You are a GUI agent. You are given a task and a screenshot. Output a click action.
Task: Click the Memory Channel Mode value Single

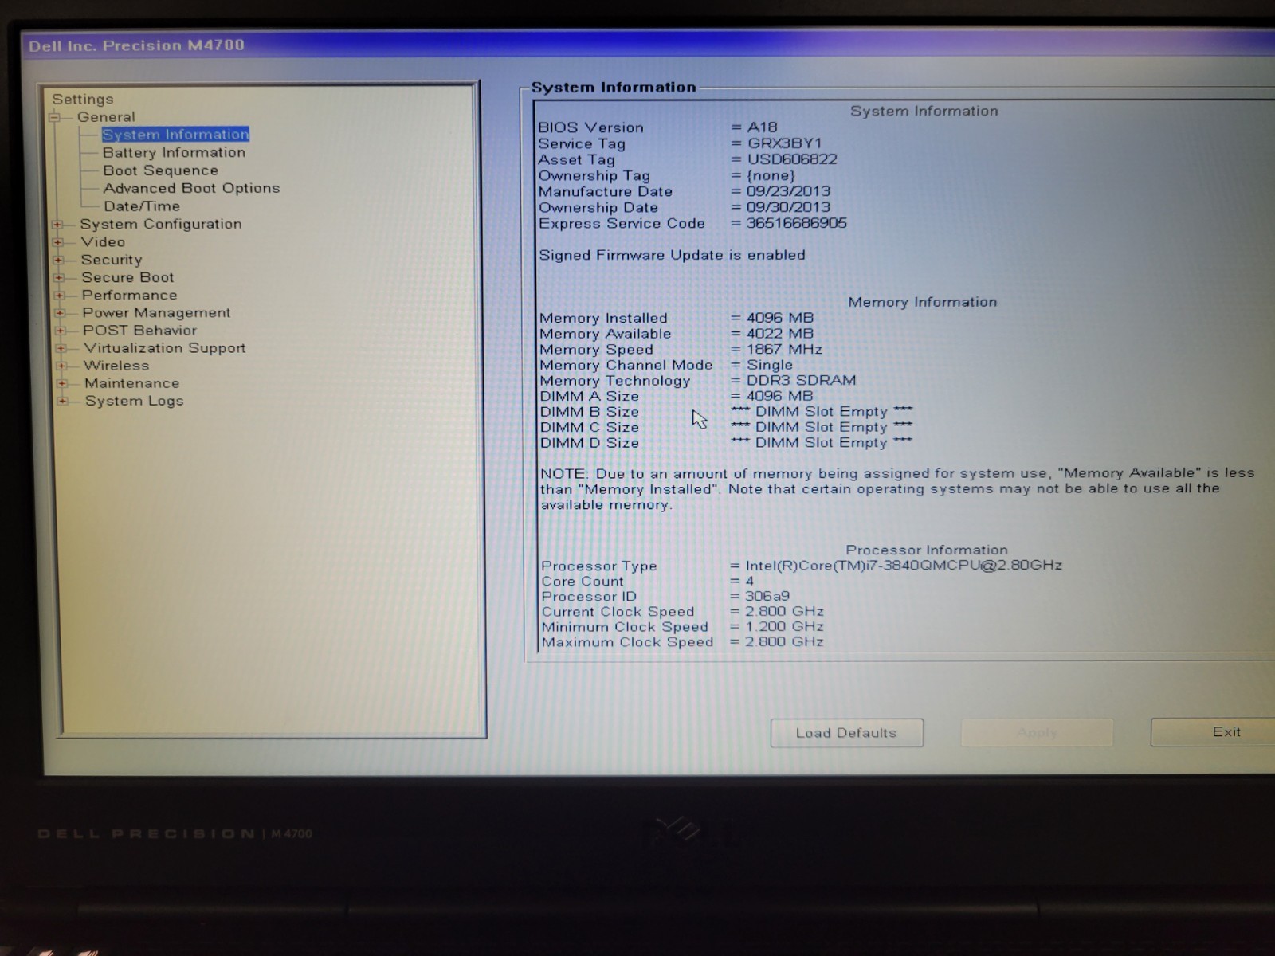769,365
